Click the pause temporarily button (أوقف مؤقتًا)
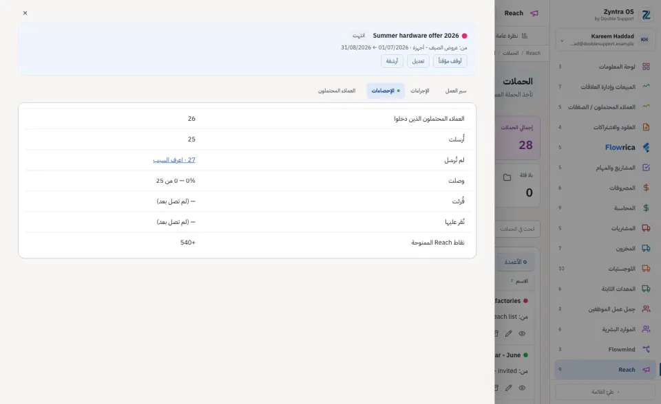Viewport: 661px width, 404px height. click(x=450, y=61)
